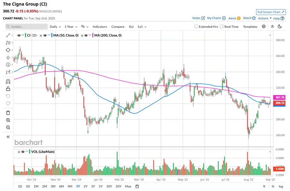Select the arrow marker tool
Screen dimensions: 290x191
(x=8, y=58)
